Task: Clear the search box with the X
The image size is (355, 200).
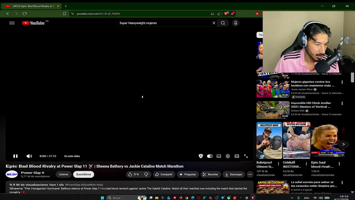Action: click(x=214, y=23)
